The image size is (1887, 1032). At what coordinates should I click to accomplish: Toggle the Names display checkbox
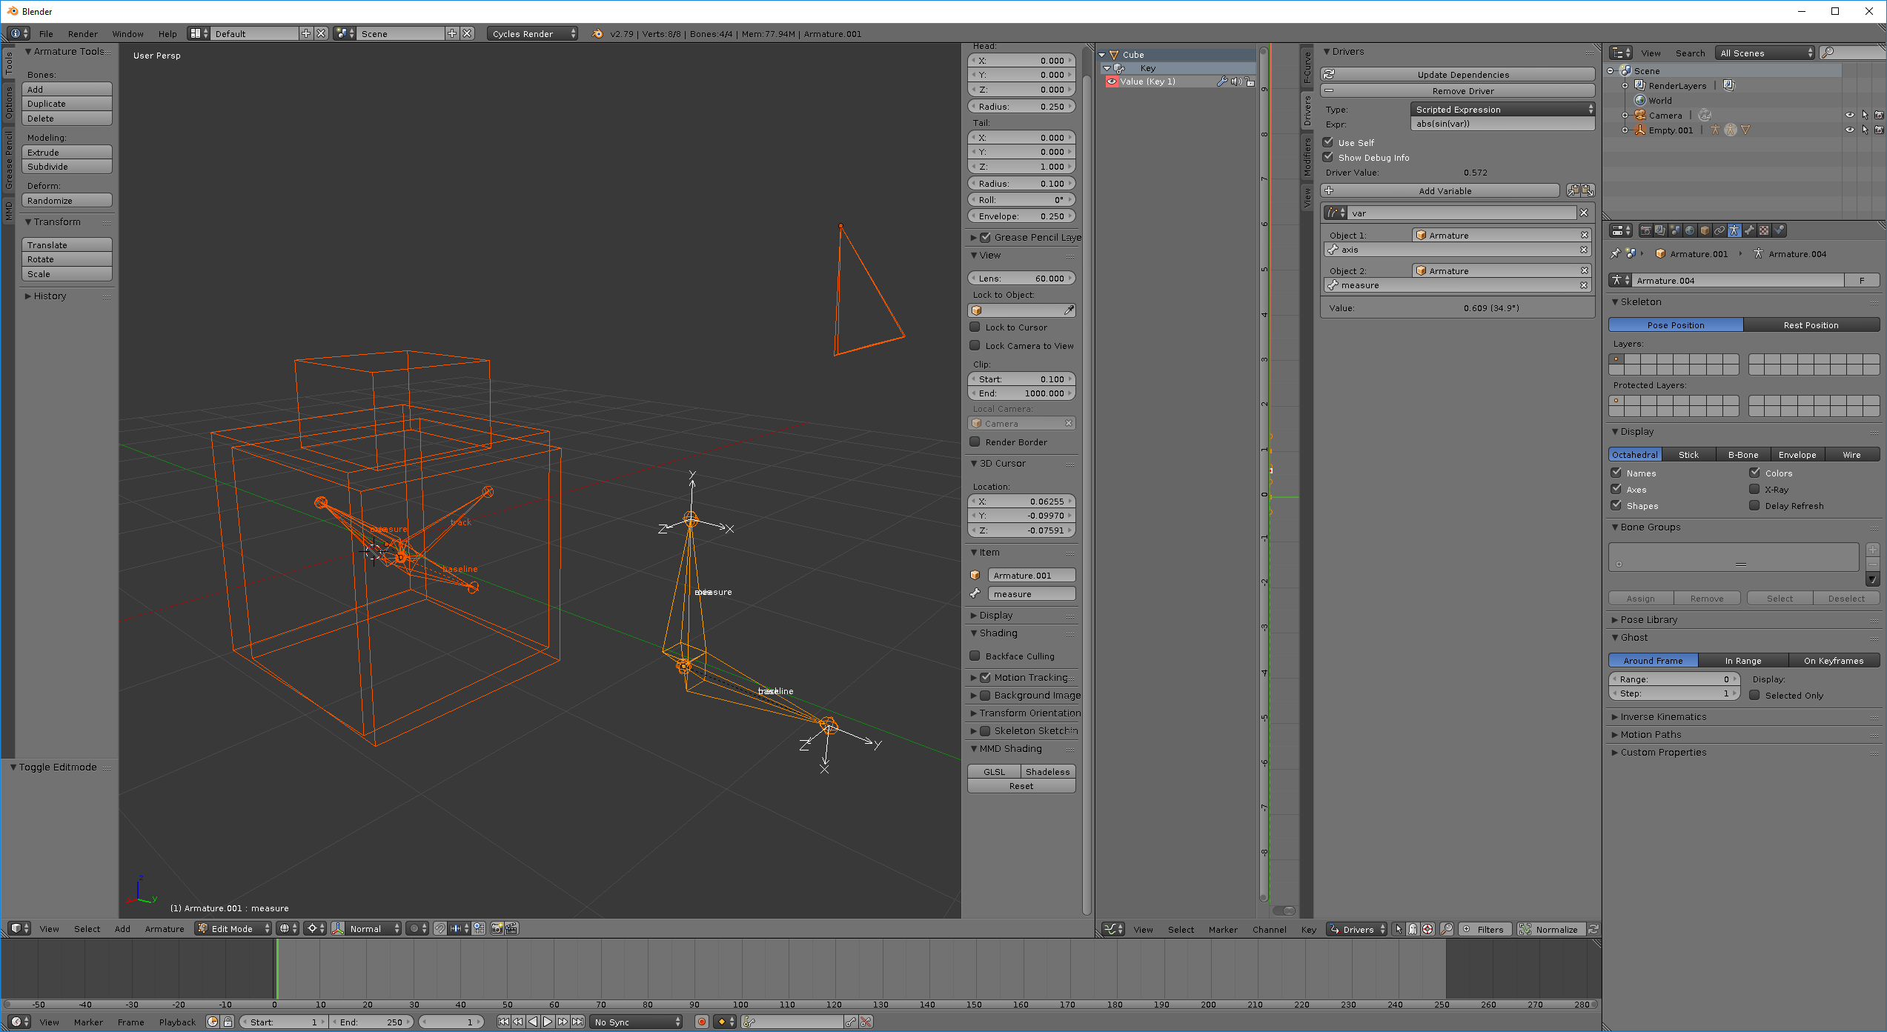point(1616,473)
